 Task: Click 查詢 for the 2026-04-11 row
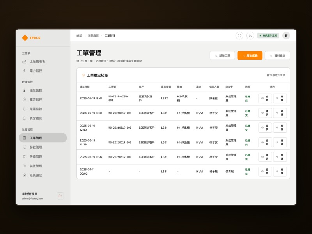pyautogui.click(x=265, y=172)
